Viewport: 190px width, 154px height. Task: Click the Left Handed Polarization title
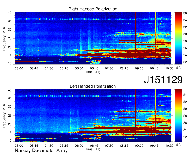[93, 86]
